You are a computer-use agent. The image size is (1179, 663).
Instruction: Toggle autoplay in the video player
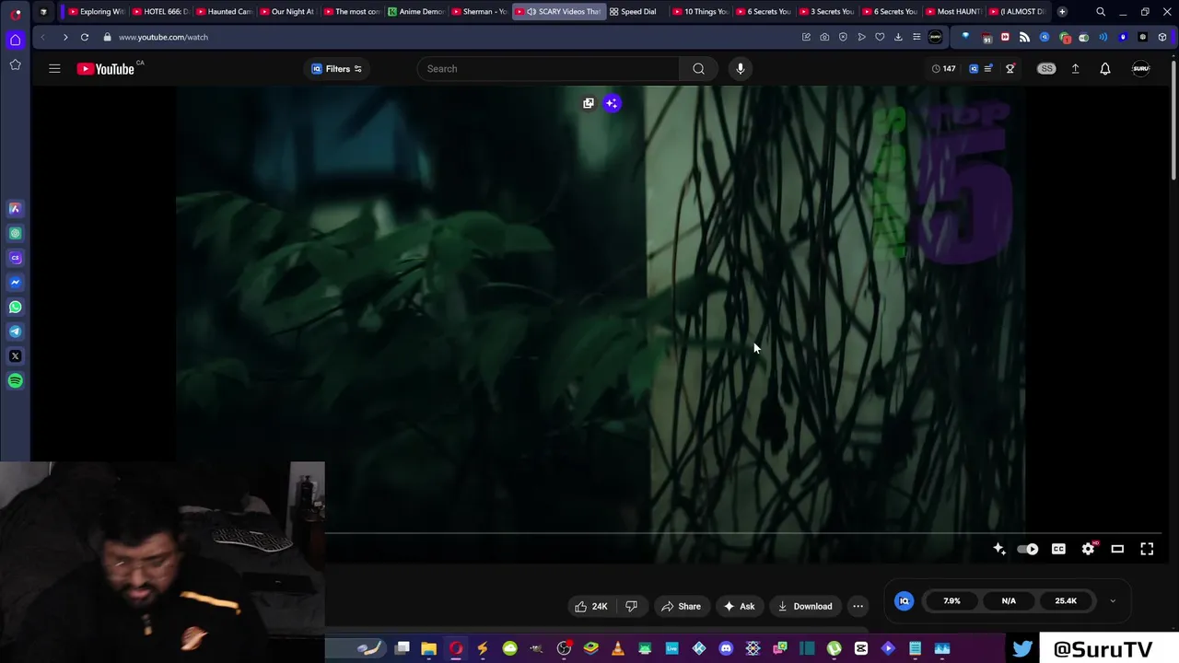[x=1028, y=549]
